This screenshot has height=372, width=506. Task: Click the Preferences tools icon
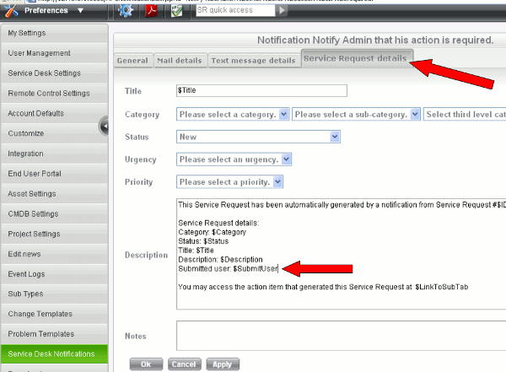11,11
